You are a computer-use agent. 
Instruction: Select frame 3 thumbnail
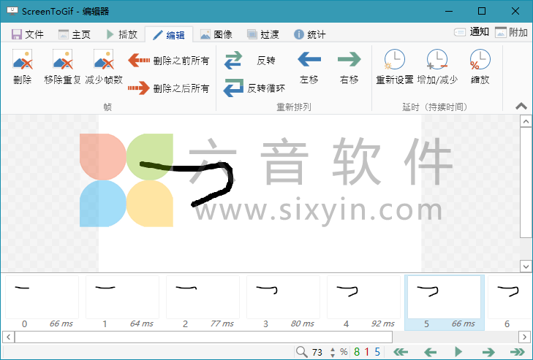(x=283, y=297)
